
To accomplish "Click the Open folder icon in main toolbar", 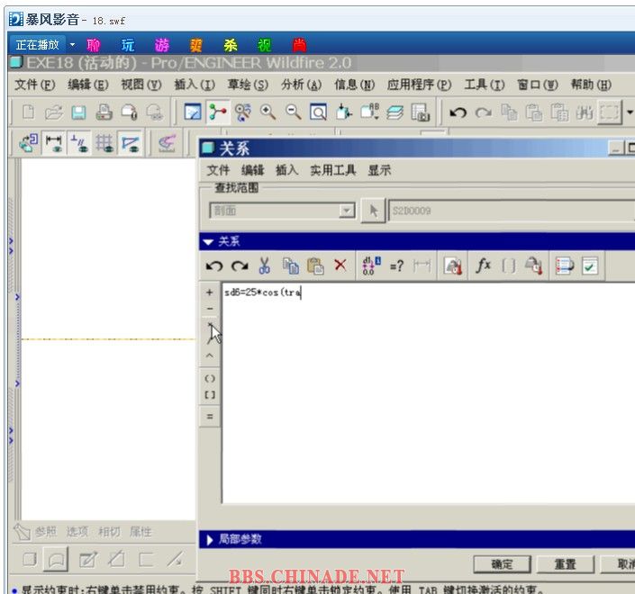I will (x=53, y=112).
